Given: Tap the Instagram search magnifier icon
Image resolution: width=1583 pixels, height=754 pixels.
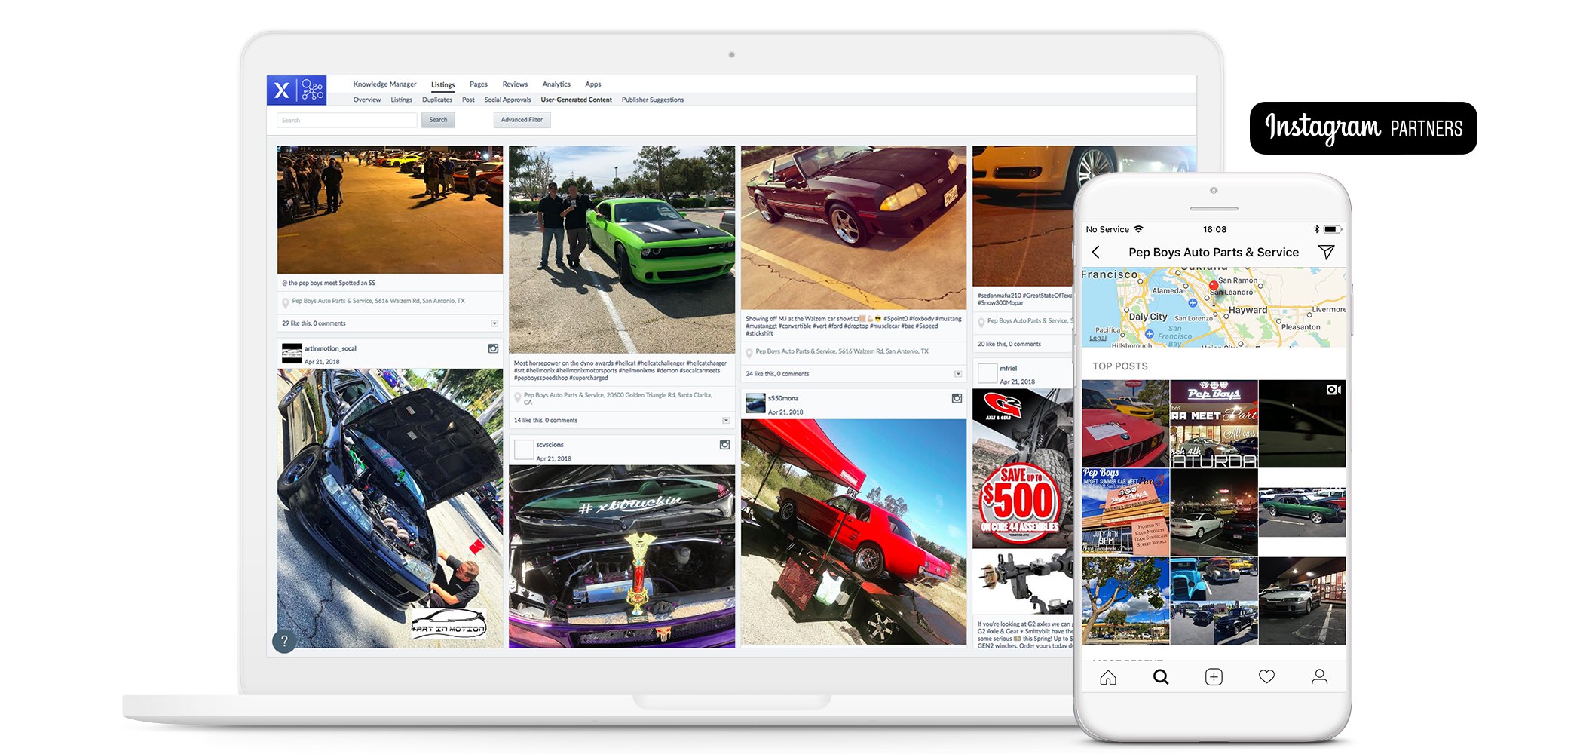Looking at the screenshot, I should pyautogui.click(x=1161, y=677).
